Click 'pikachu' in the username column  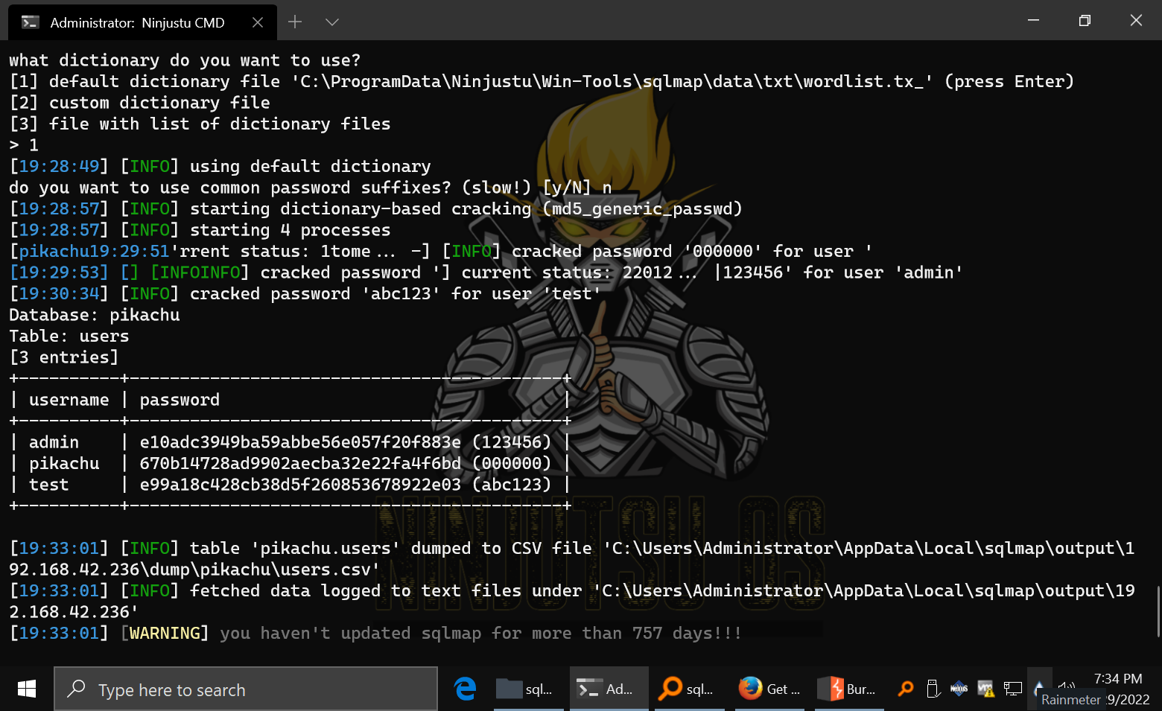pos(64,463)
